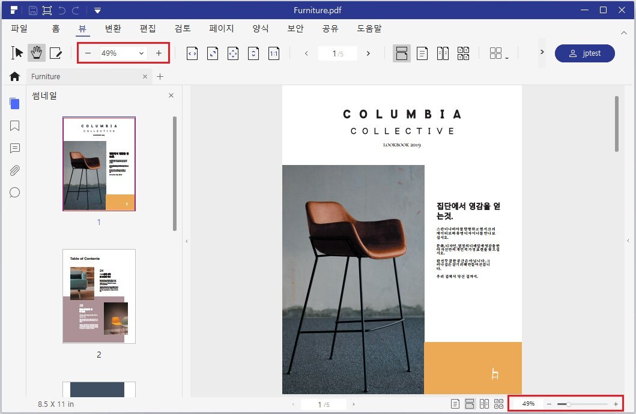The image size is (636, 414).
Task: Click the print icon in the title bar
Action: [47, 10]
